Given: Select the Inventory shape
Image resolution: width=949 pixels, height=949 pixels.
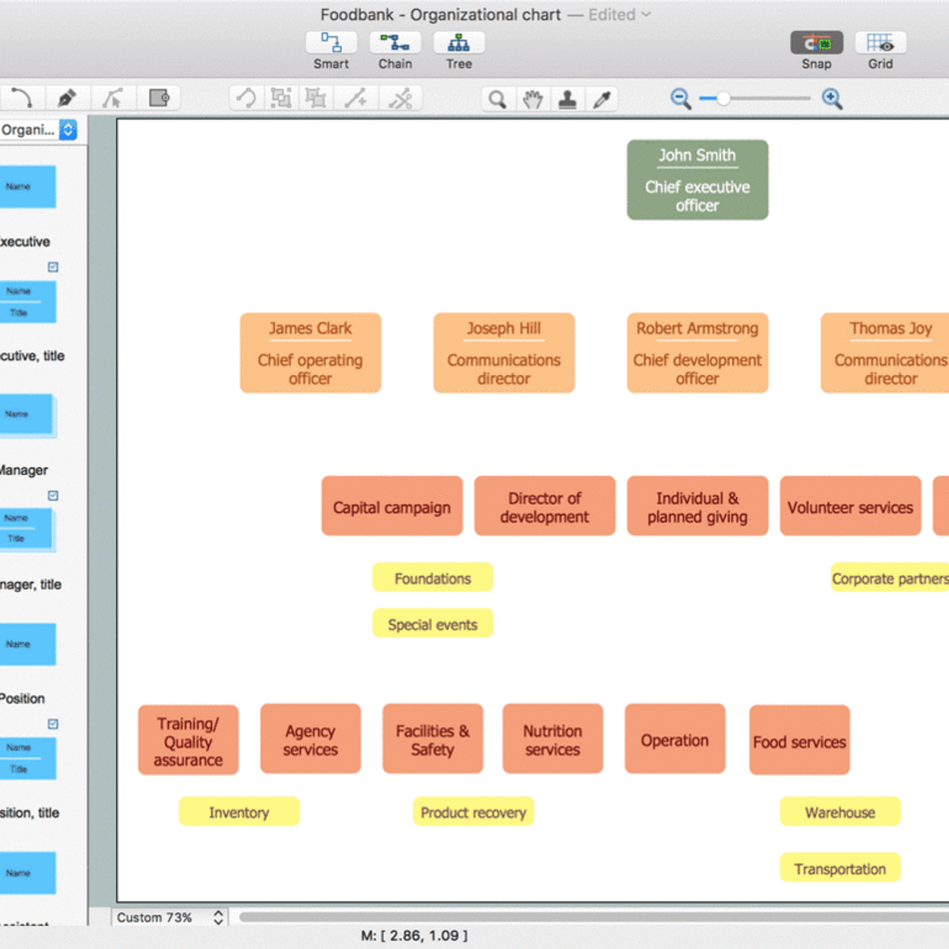Looking at the screenshot, I should (239, 811).
